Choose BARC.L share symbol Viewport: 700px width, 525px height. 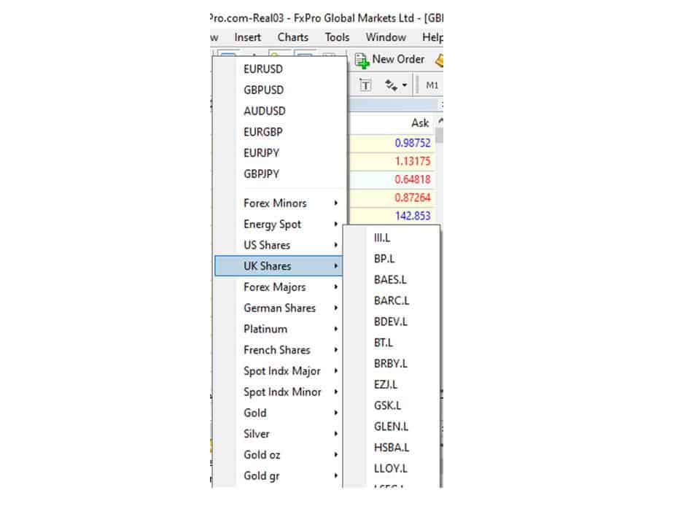click(x=392, y=301)
